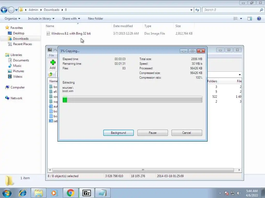
Task: Open the Include in library dropdown
Action: click(x=41, y=19)
